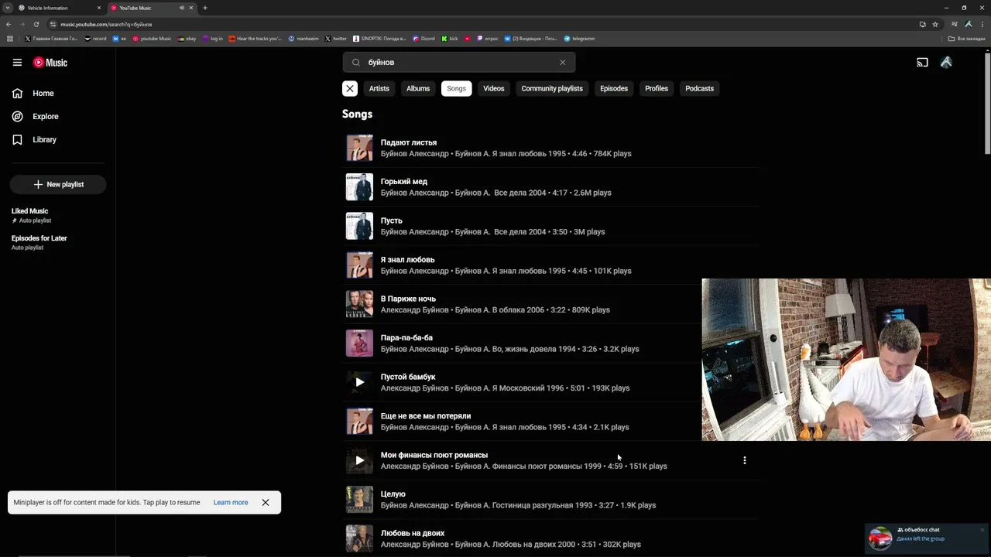Open the YouTube Music account avatar
Viewport: 991px width, 557px height.
(946, 63)
